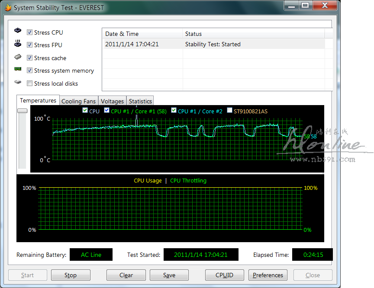Click the Date & Time column header

click(142, 34)
